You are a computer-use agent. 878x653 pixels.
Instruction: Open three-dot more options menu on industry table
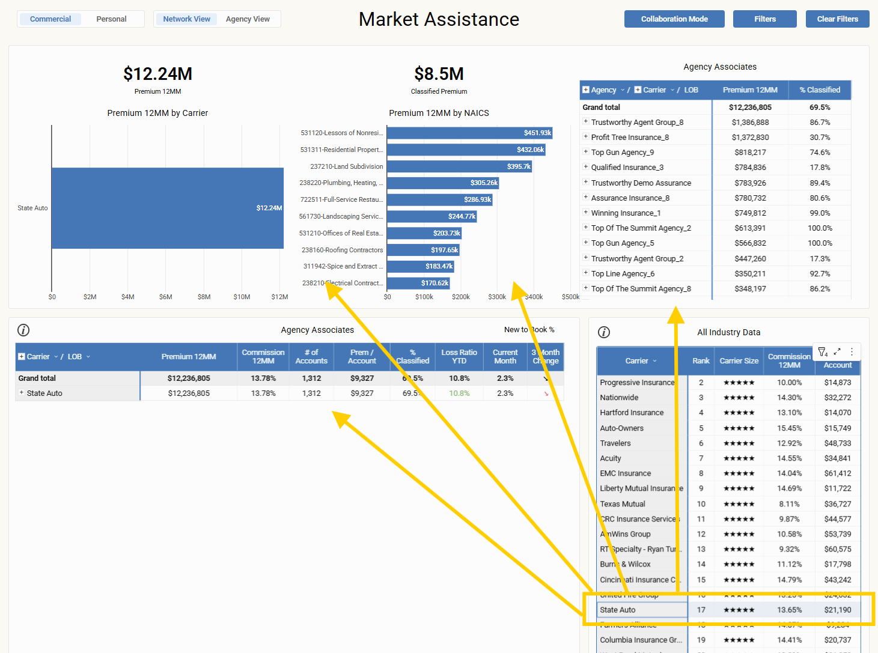852,352
